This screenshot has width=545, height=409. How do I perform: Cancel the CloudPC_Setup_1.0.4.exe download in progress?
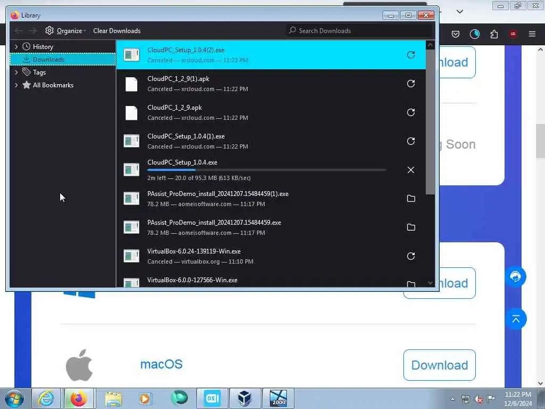pyautogui.click(x=410, y=170)
